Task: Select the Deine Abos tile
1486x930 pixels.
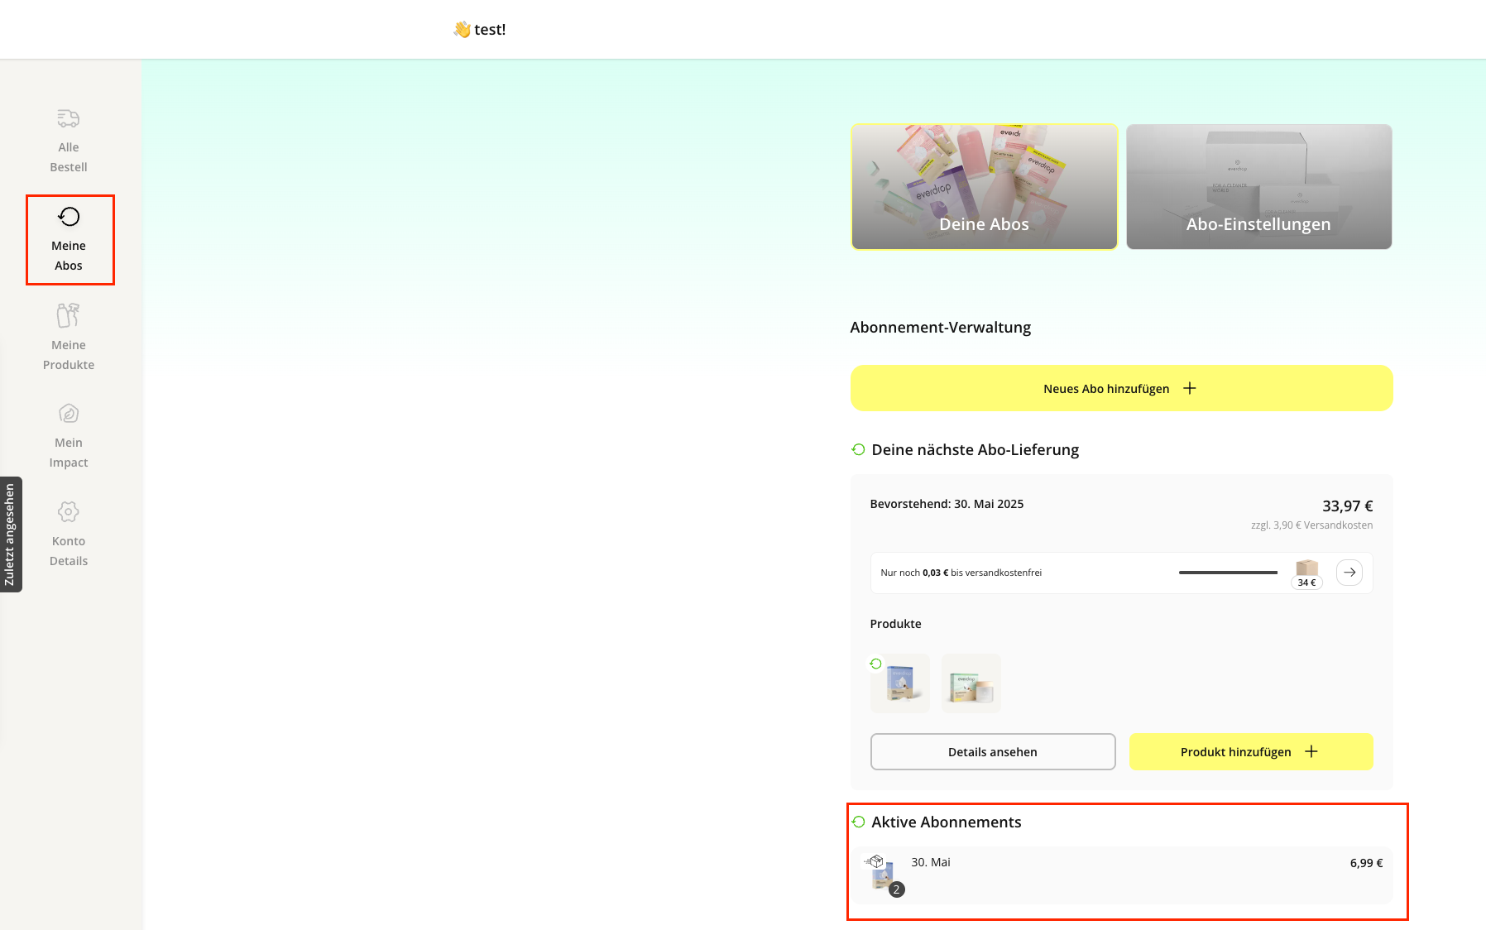Action: pos(984,187)
